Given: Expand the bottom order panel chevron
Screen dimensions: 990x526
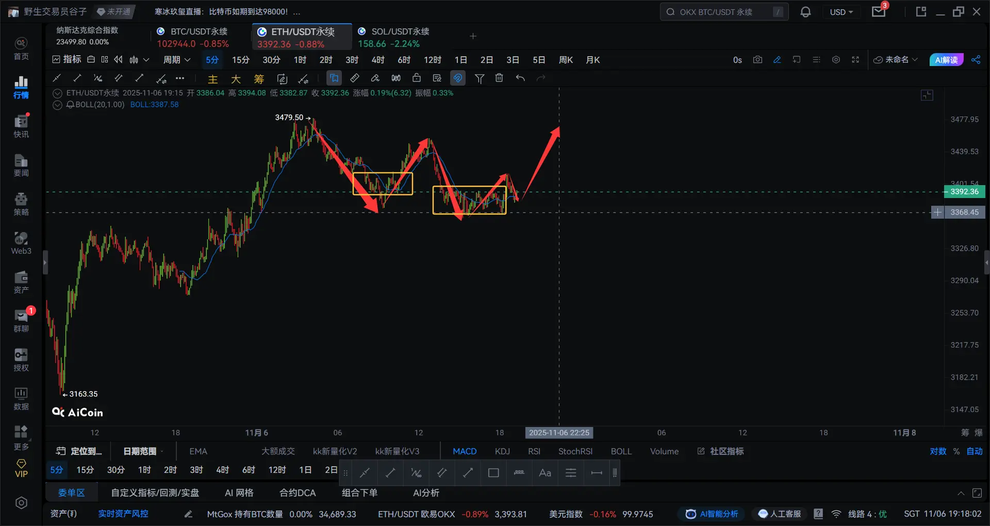Looking at the screenshot, I should 961,494.
